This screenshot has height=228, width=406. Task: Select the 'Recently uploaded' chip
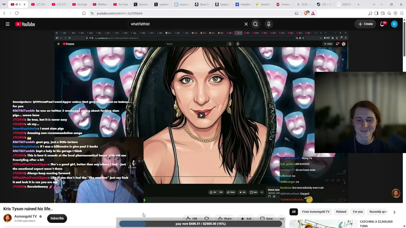378,212
